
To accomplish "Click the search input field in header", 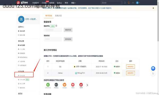I will coord(112,3).
